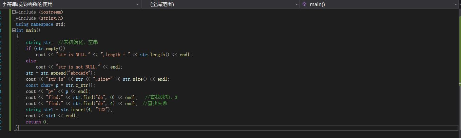Click the "else" keyword
The image size is (461, 138).
[31, 61]
